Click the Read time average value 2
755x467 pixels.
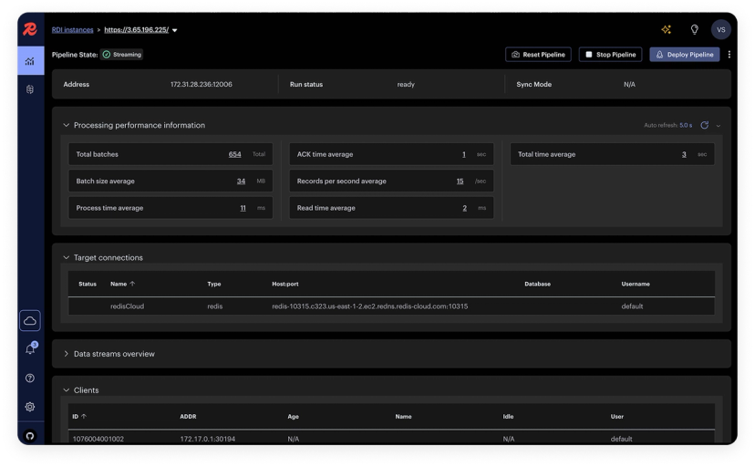click(x=465, y=209)
